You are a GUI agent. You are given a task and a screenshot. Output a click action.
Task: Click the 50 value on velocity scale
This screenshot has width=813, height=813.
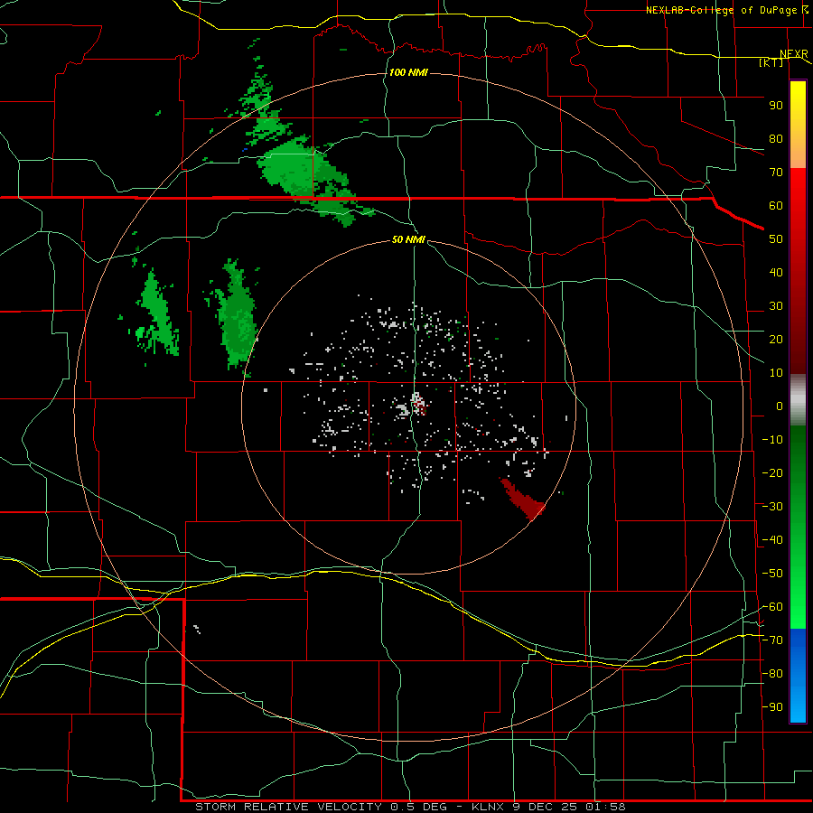776,239
